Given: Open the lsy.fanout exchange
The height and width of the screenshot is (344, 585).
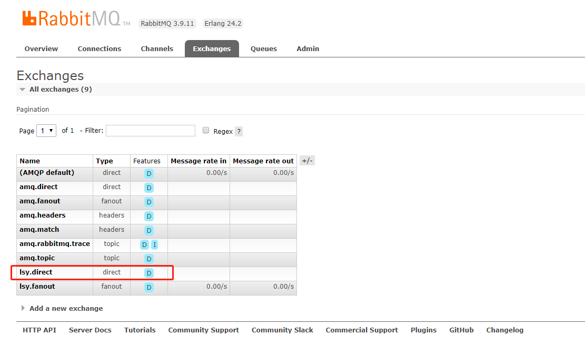Looking at the screenshot, I should tap(37, 286).
